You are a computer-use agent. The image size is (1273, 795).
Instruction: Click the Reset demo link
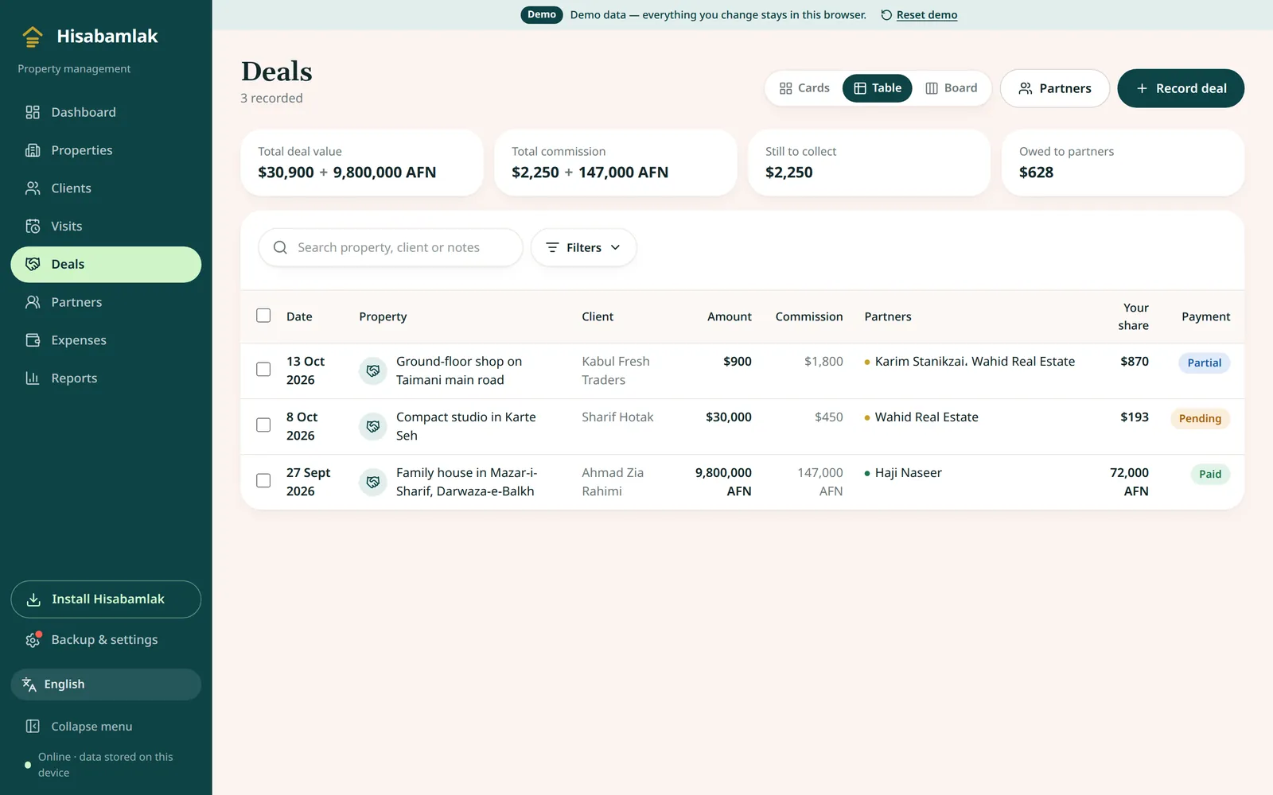point(919,15)
